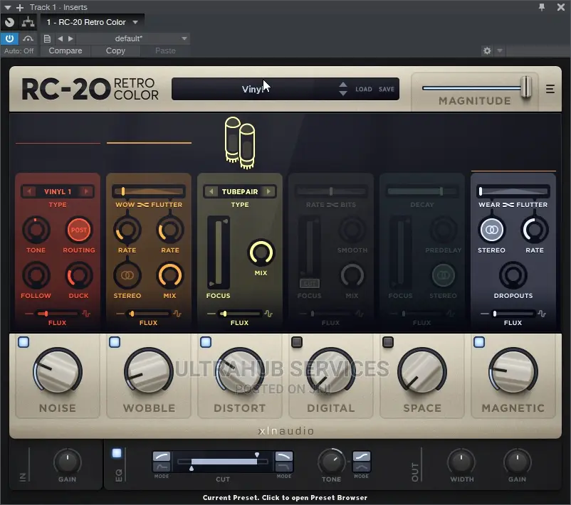Click SAVE preset button
Image resolution: width=571 pixels, height=505 pixels.
[387, 89]
